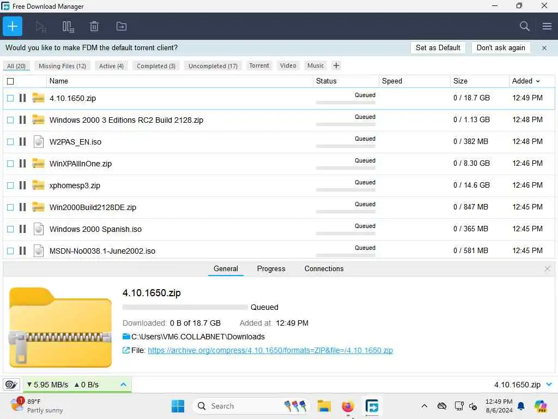The image size is (558, 419).
Task: Click the folder icon beside Downloads path
Action: coord(126,336)
